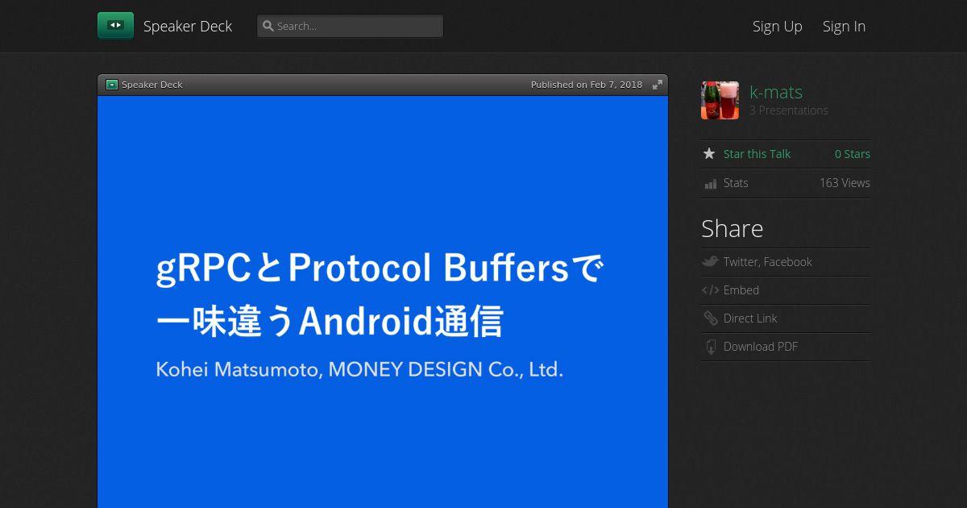
Task: Click the Kohei Matsumoto author line on slide
Action: [359, 370]
